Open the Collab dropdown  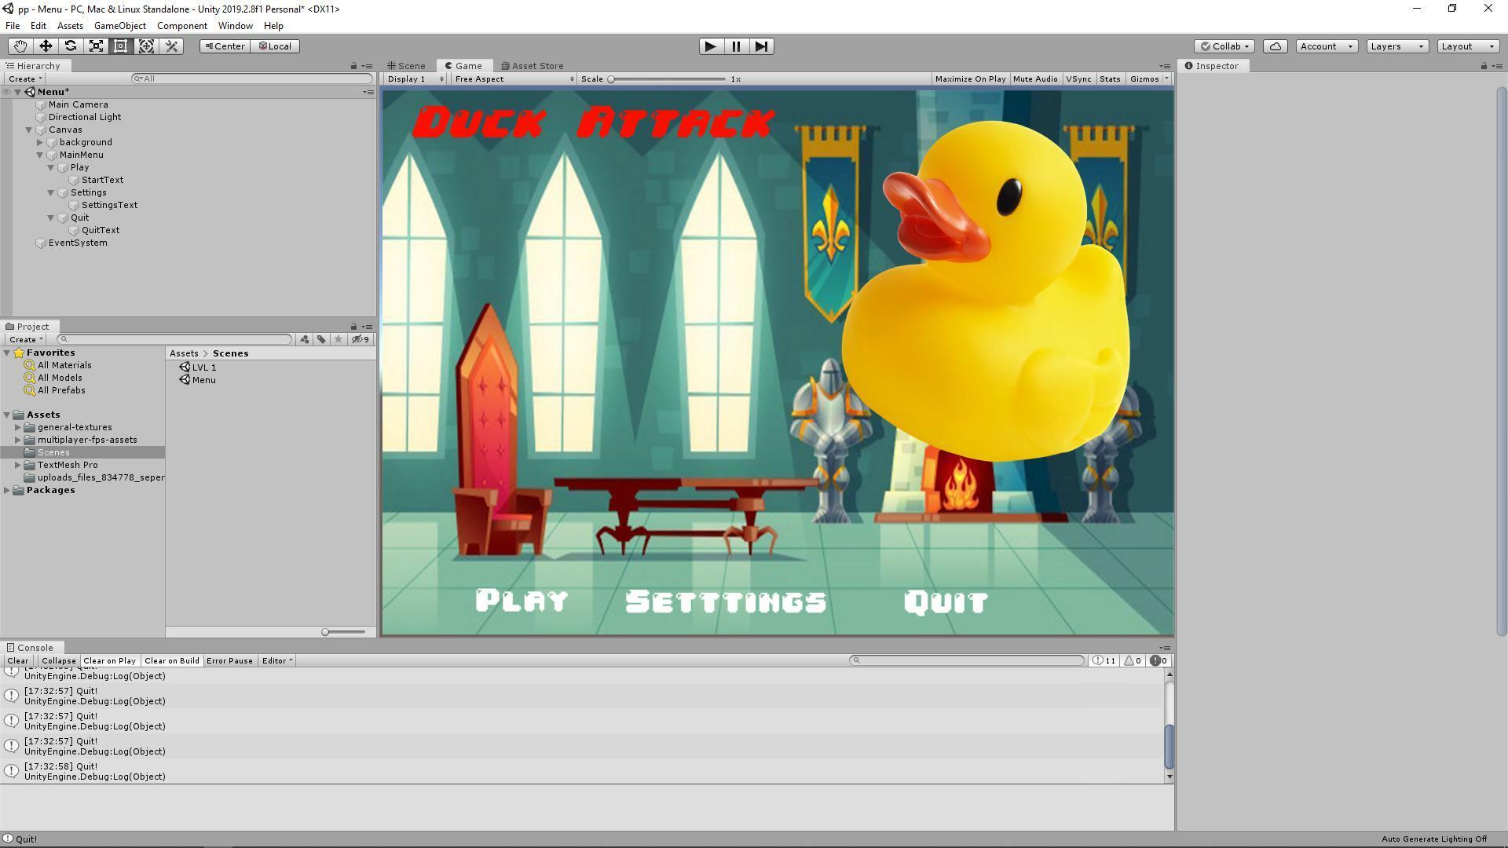click(x=1224, y=46)
